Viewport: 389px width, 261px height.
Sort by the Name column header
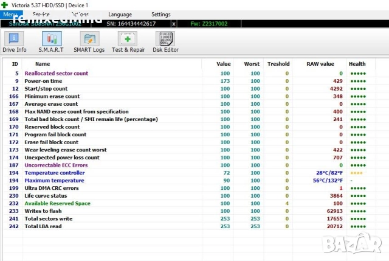[x=43, y=64]
